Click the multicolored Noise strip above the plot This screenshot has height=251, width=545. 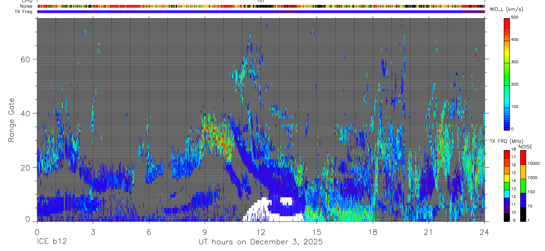click(x=261, y=6)
